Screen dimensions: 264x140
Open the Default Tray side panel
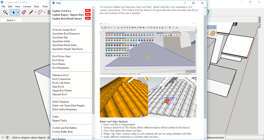(260, 22)
